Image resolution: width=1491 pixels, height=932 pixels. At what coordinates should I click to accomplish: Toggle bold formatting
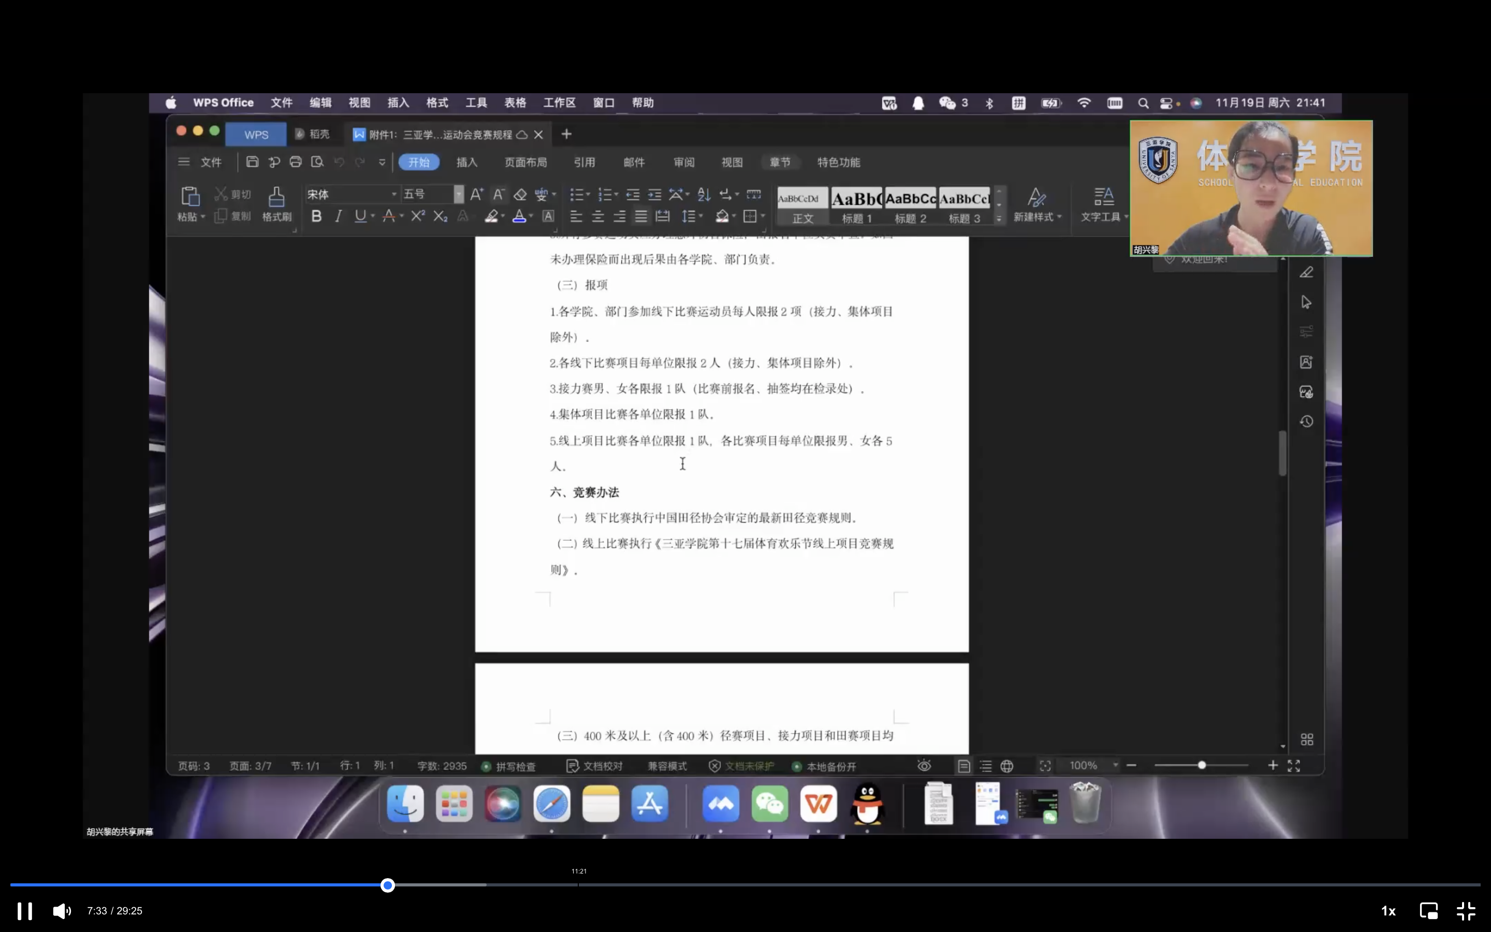(316, 216)
